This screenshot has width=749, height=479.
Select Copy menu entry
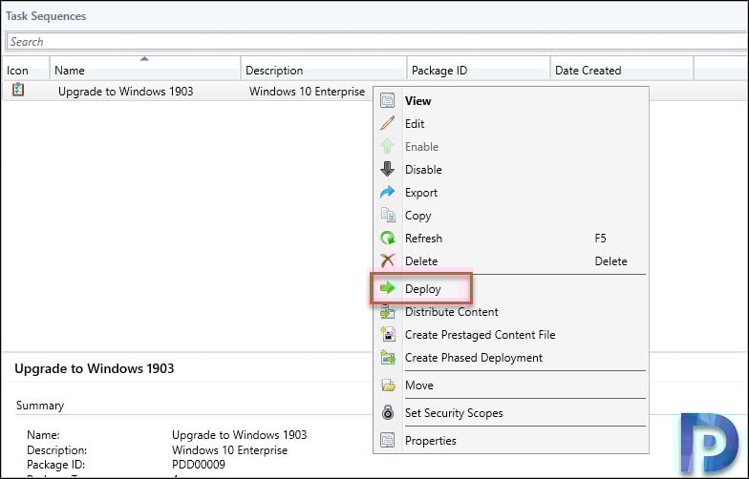click(510, 216)
